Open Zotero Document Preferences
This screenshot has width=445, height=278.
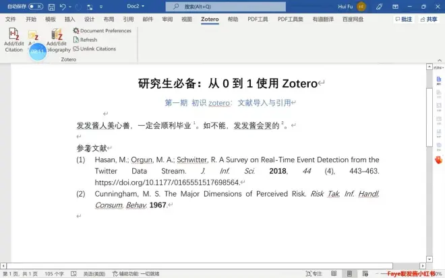point(102,30)
